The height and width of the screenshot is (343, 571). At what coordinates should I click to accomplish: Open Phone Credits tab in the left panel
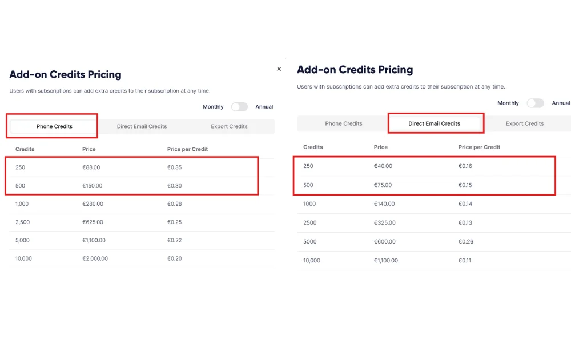point(54,126)
